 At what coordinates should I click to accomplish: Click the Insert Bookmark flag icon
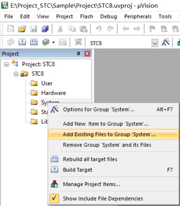click(x=152, y=29)
